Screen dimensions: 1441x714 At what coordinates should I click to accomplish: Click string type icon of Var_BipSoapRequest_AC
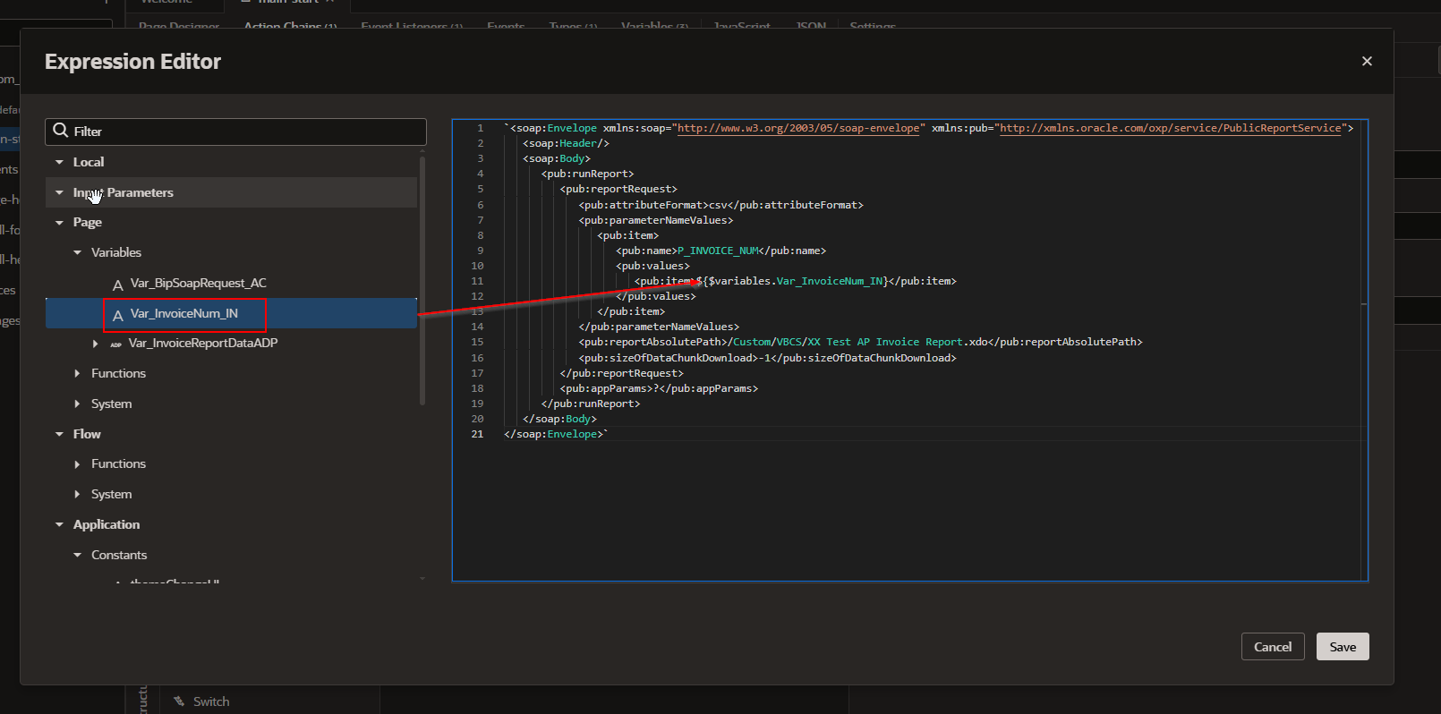coord(117,285)
